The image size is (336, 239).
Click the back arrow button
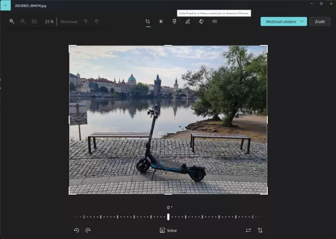tap(5, 5)
